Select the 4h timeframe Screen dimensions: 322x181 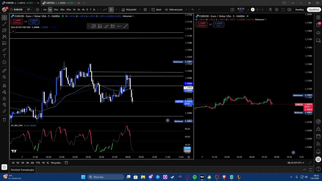click(83, 10)
